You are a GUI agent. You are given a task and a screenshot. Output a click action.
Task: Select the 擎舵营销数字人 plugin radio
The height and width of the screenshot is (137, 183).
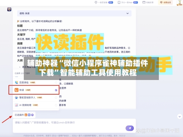pos(56,98)
